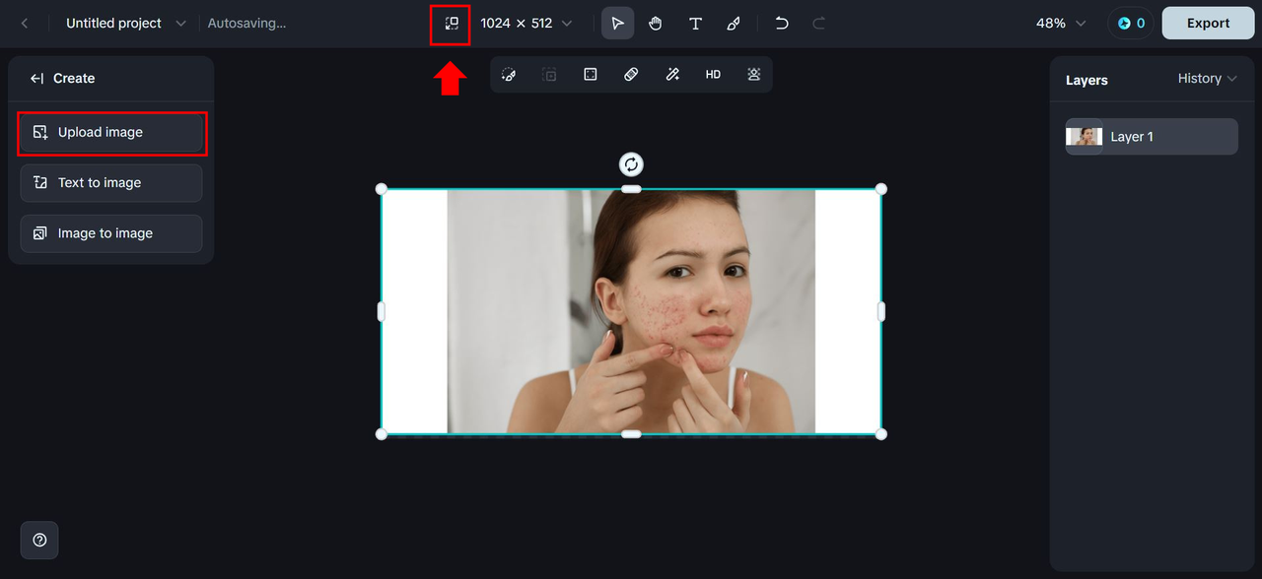Click the HD upscale icon
This screenshot has width=1262, height=579.
point(713,74)
